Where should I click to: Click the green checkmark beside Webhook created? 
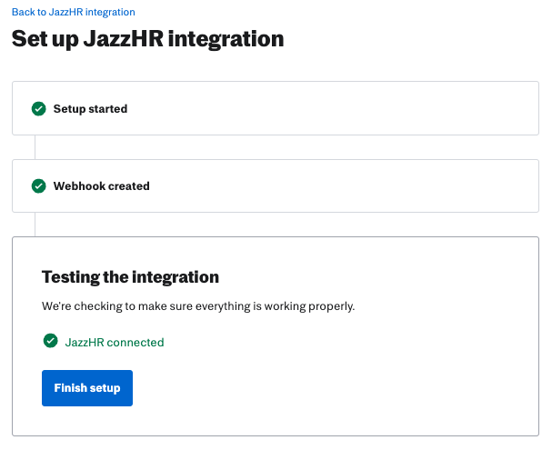pos(39,186)
